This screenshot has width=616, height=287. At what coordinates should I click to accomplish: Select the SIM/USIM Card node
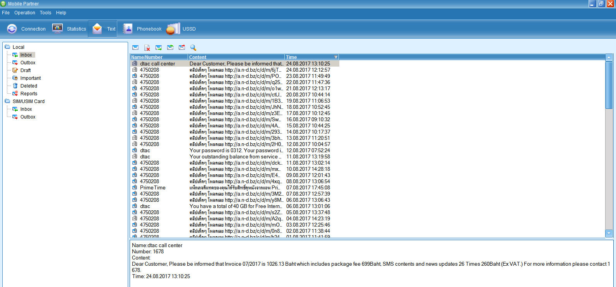[x=29, y=101]
